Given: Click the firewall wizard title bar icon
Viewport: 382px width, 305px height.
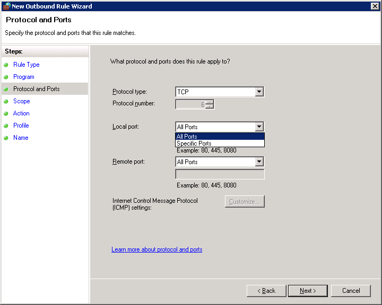Looking at the screenshot, I should (x=7, y=6).
